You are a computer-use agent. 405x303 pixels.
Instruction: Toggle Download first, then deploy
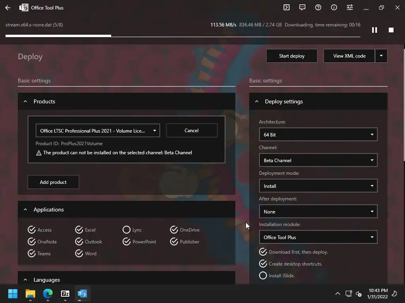[263, 252]
